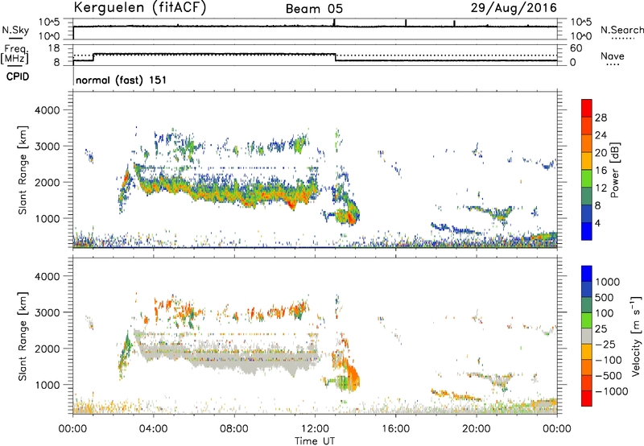Screen dimensions: 644x446
Task: Click the noise spike near 16:30 in the N.Sky panel
Action: coord(406,23)
